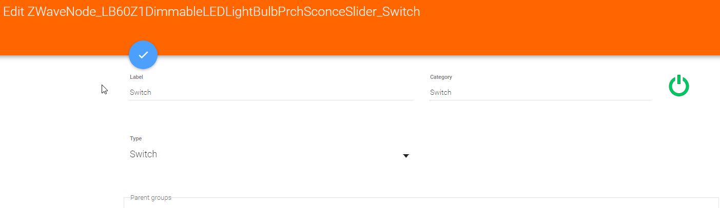Click the Category caption text
The image size is (720, 208).
(x=441, y=77)
